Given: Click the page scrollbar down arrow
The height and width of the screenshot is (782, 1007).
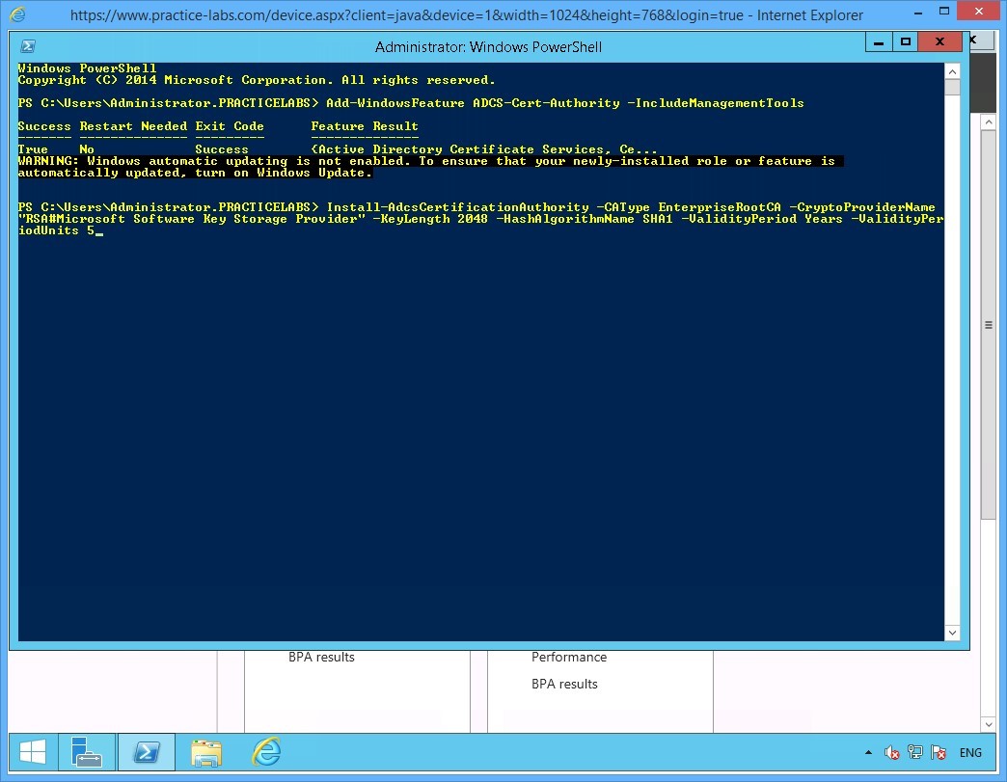Looking at the screenshot, I should [x=986, y=724].
